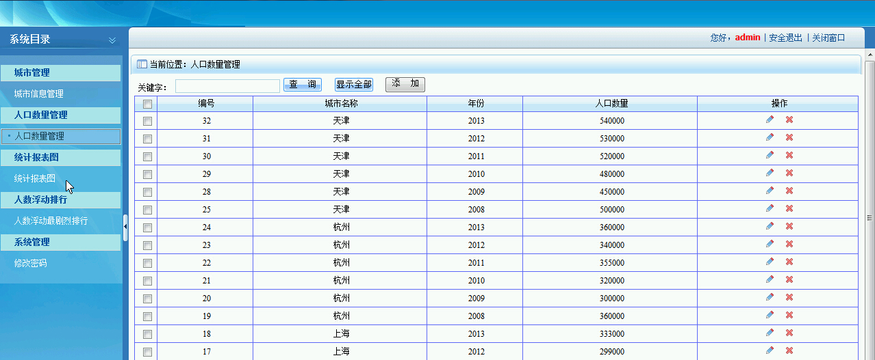Image resolution: width=875 pixels, height=360 pixels.
Task: Toggle the select-all checkbox in table header
Action: [x=147, y=104]
